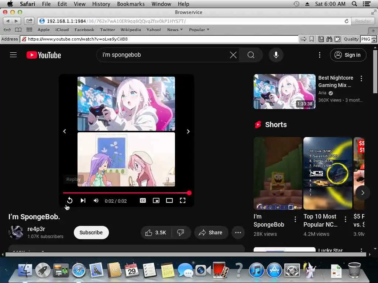Open the Wikipedia bookmark

coord(131,30)
